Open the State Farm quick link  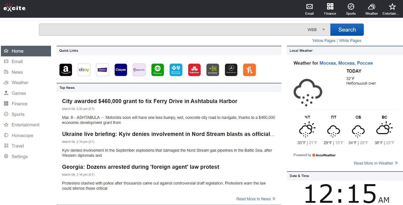click(x=194, y=70)
